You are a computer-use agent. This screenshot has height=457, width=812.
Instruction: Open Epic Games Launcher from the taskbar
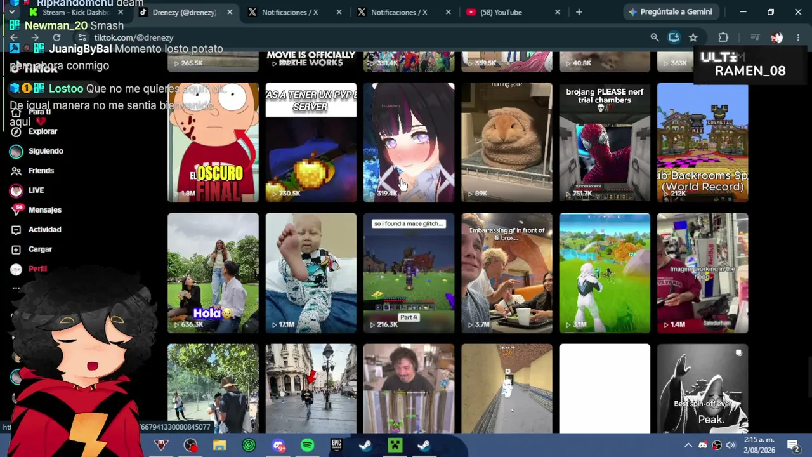coord(336,446)
